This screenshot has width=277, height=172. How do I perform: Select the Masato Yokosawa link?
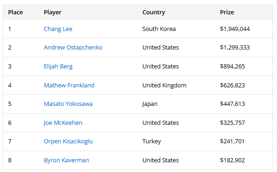[x=68, y=104]
